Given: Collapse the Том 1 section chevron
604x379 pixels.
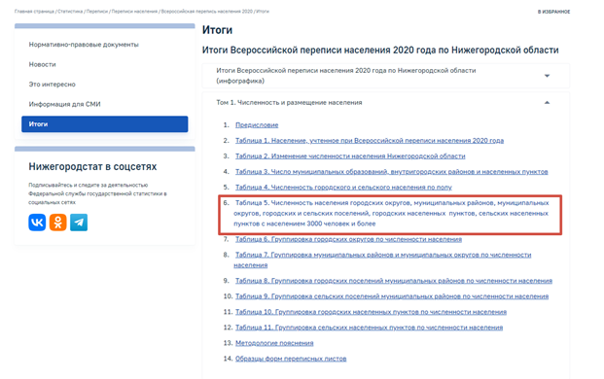Looking at the screenshot, I should [547, 103].
